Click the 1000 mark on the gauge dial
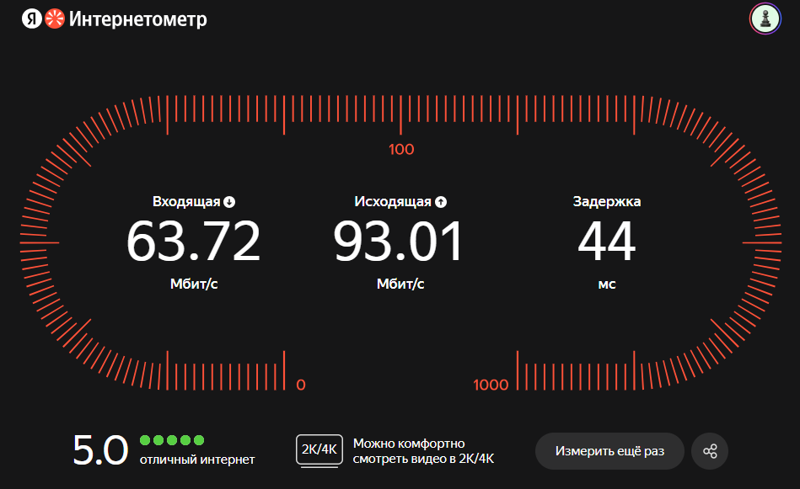Screen dimensions: 800x489 click(492, 384)
